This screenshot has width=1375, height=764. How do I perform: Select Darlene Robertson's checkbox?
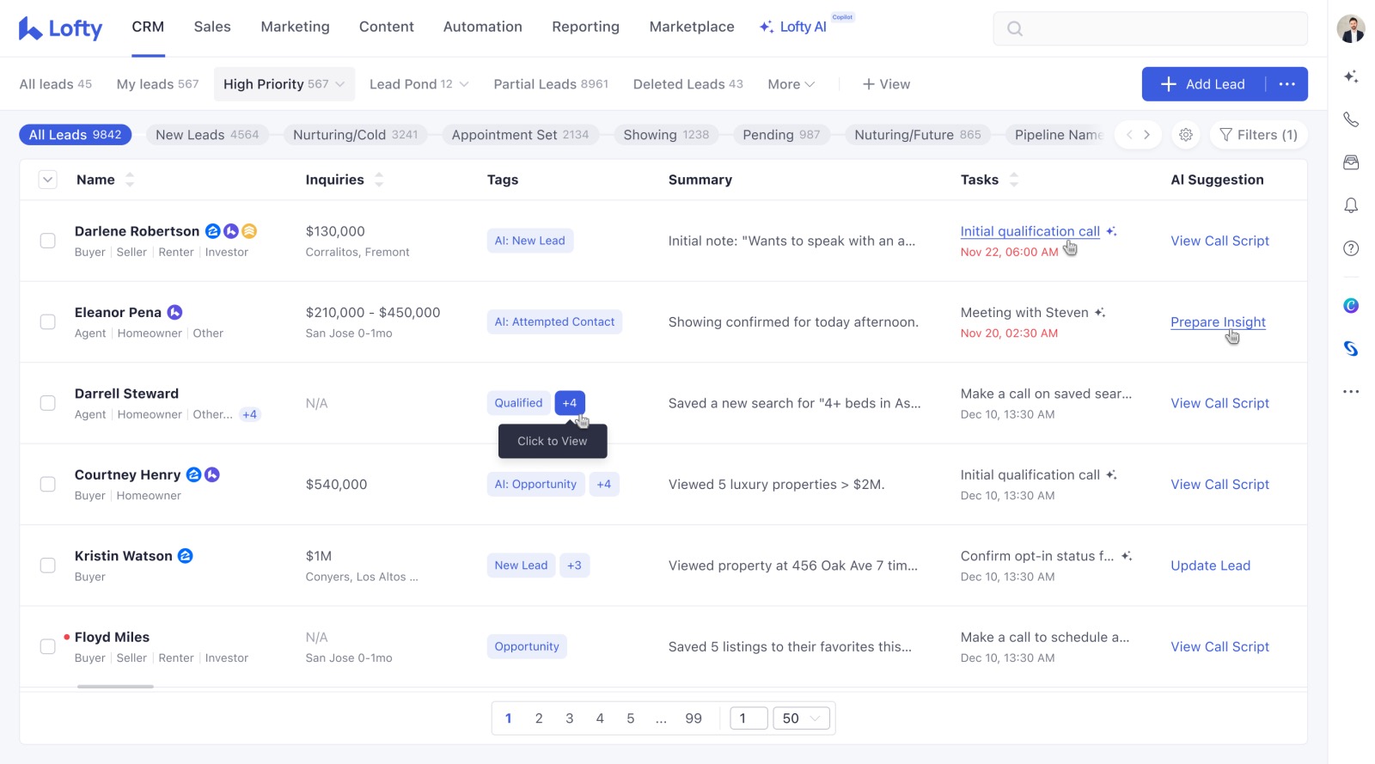(x=48, y=241)
